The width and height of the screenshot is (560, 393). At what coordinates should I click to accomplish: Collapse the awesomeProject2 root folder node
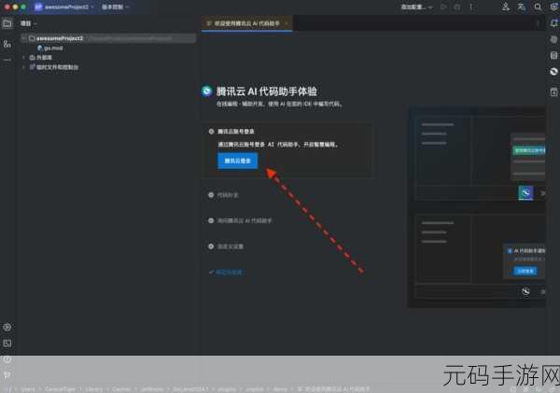click(24, 38)
